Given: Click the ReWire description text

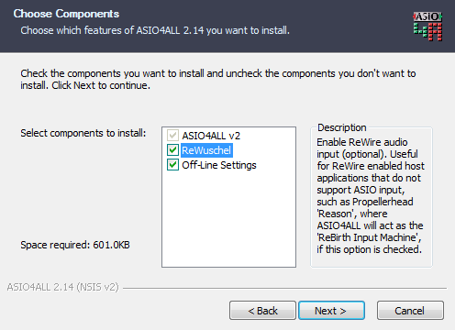Looking at the screenshot, I should (x=371, y=195).
